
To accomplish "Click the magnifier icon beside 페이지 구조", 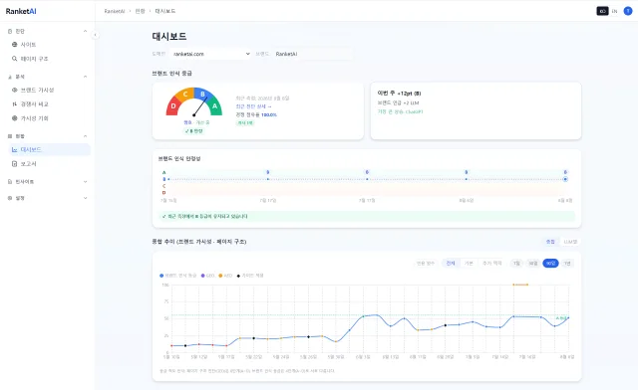I will click(15, 59).
